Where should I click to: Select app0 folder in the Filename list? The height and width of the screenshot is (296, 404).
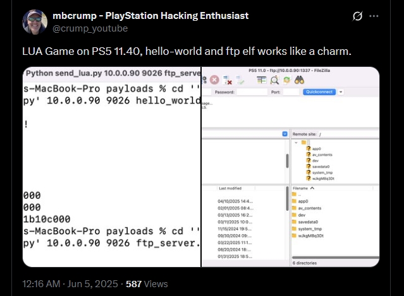[x=300, y=201]
